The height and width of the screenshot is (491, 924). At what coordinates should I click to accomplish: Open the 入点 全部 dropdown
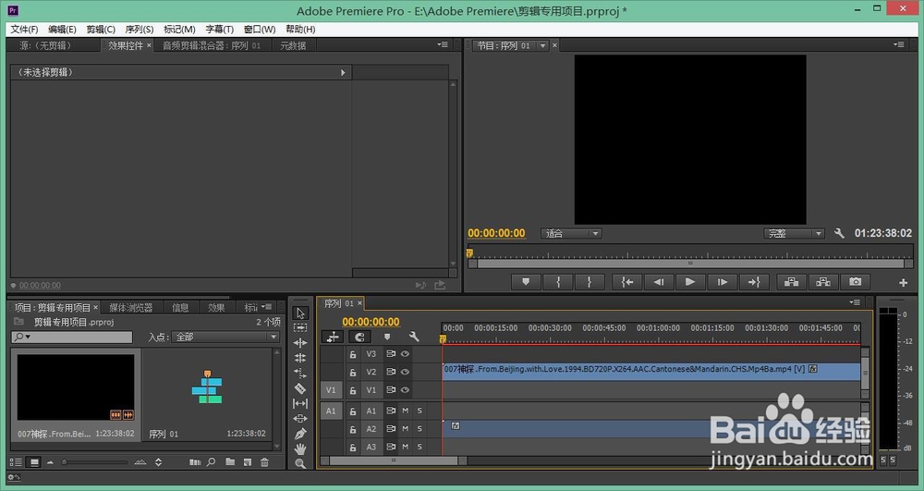pyautogui.click(x=225, y=337)
